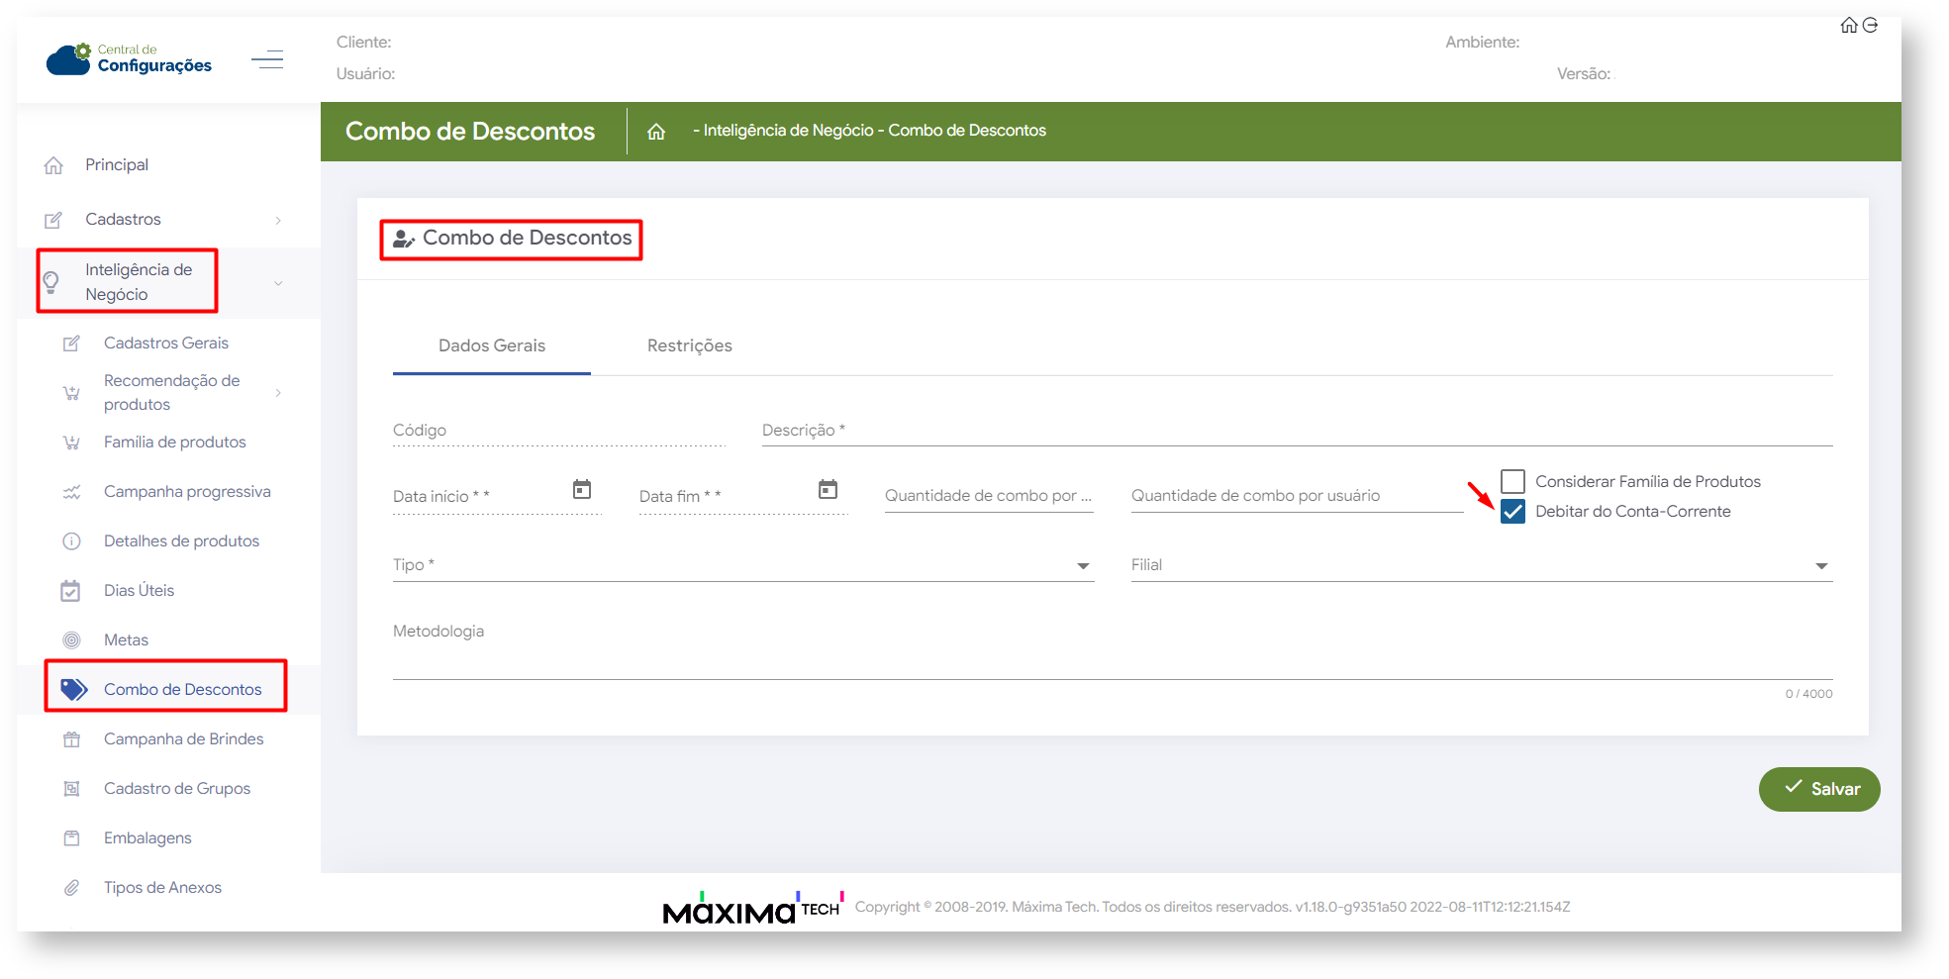Collapse the Inteligência de Negócio chevron
This screenshot has width=1949, height=979.
click(x=278, y=283)
